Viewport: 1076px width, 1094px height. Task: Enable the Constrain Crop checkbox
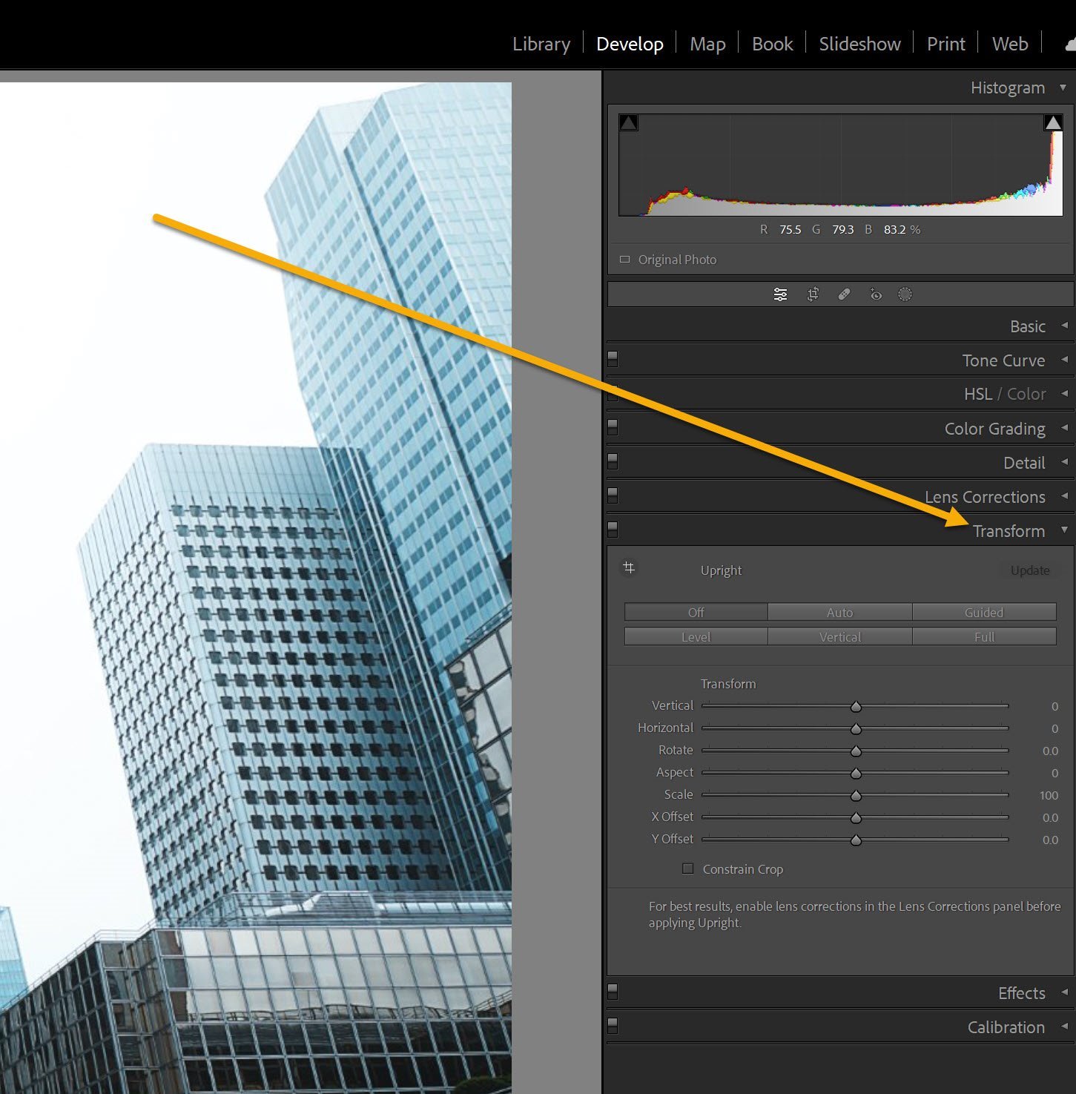point(687,869)
